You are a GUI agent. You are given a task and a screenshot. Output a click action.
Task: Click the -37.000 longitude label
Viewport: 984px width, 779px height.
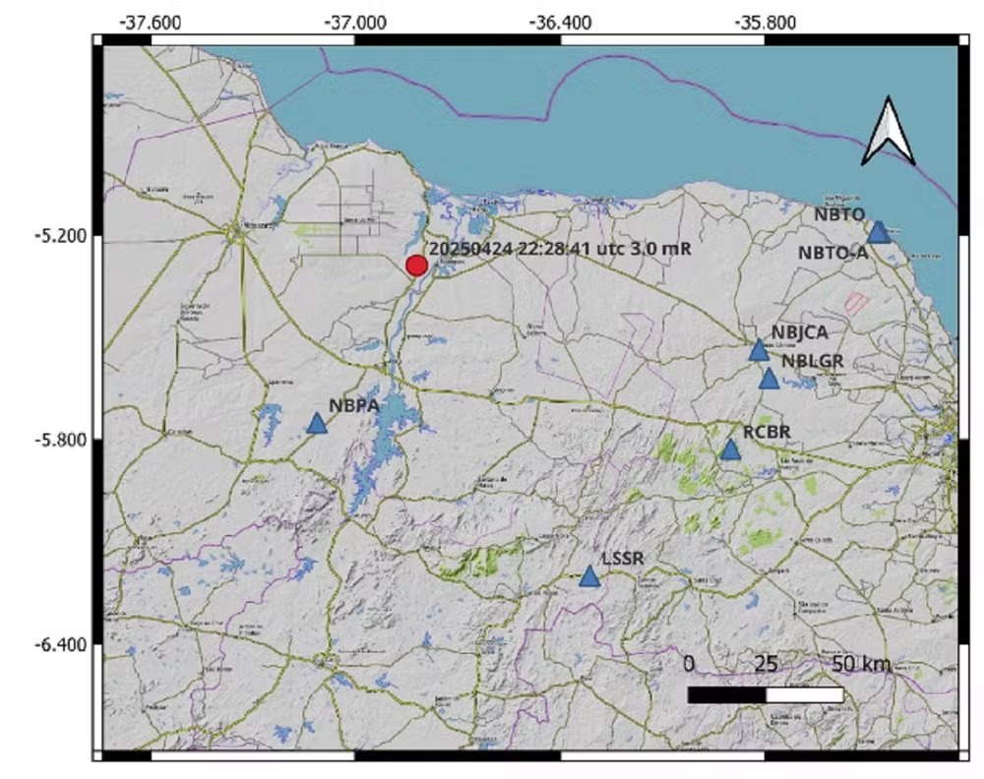click(x=354, y=24)
